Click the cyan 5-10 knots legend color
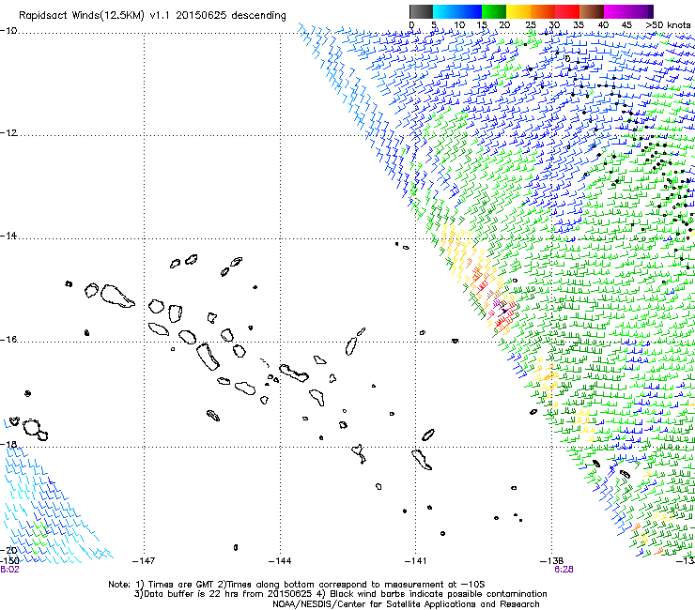Viewport: 695px width, 610px height. pyautogui.click(x=445, y=11)
